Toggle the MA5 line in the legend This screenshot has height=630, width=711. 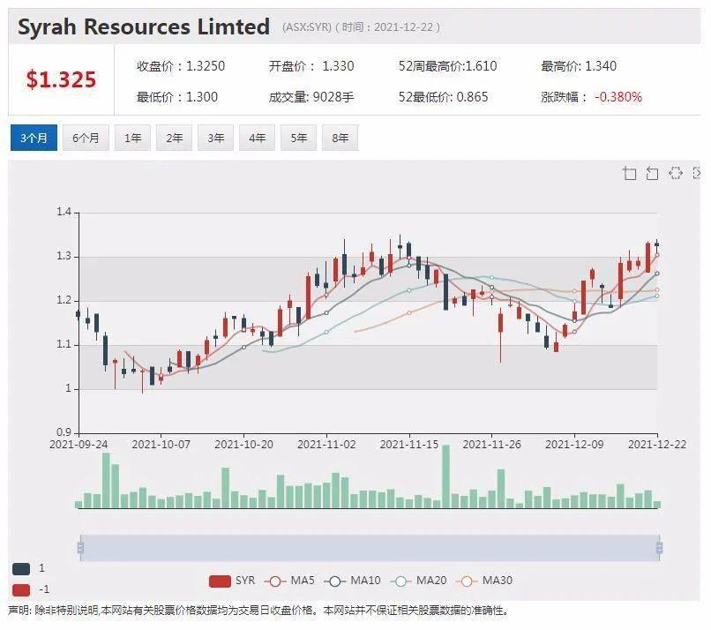[289, 581]
